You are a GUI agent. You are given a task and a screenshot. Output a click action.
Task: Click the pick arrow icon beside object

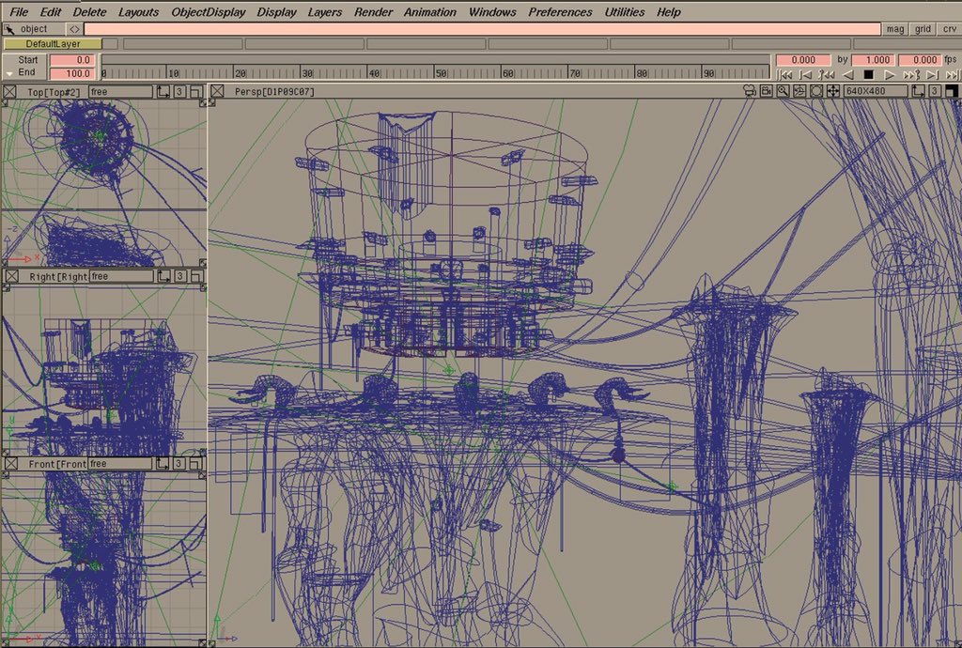coord(9,29)
